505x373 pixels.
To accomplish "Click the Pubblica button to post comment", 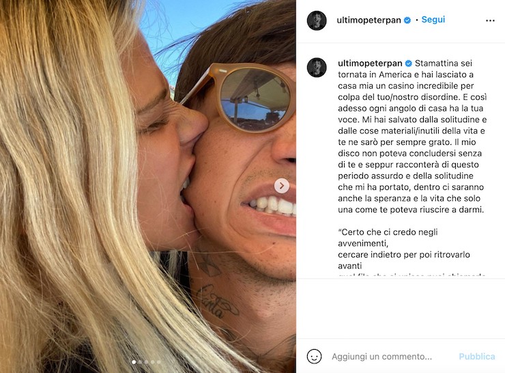I will (476, 356).
